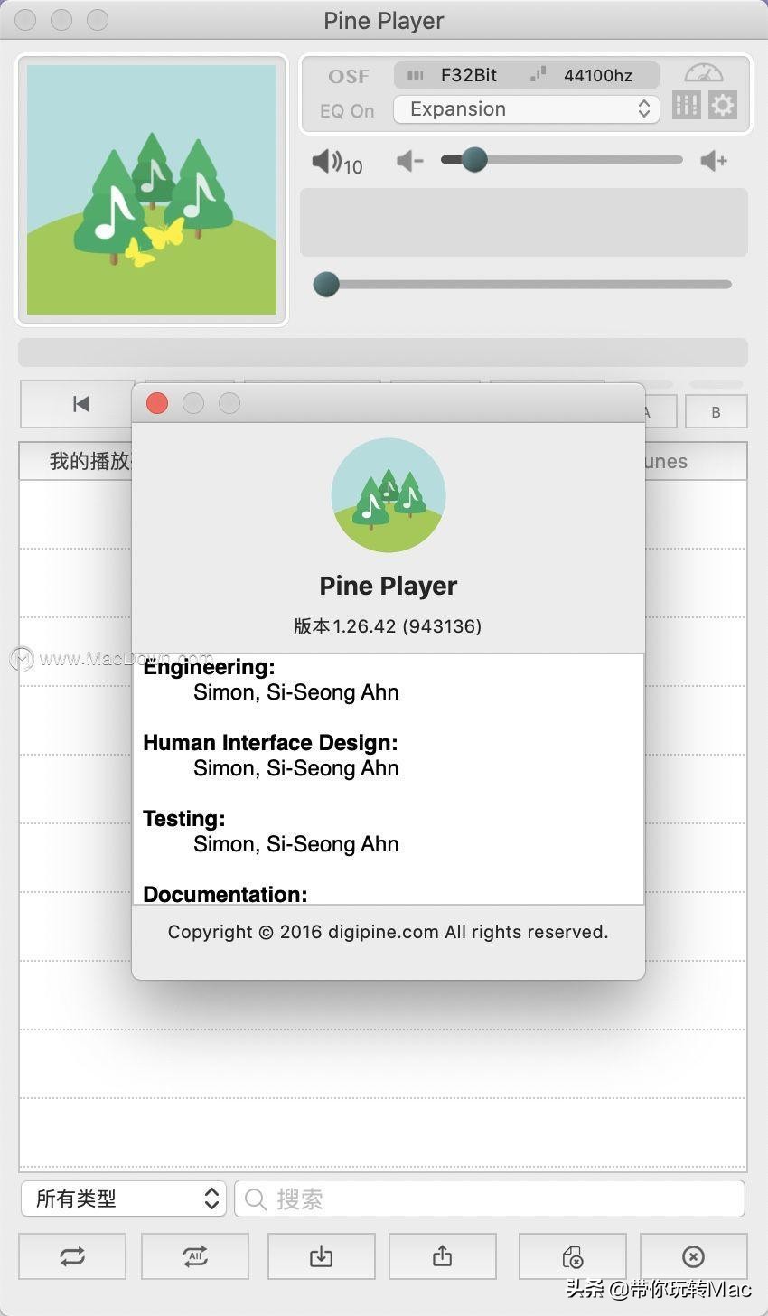Open the Expansion EQ preset dropdown
Screen dimensions: 768x1316
[526, 108]
